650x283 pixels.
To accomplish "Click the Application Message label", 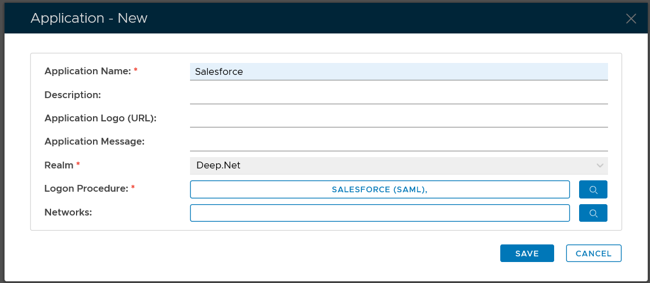I will (95, 141).
